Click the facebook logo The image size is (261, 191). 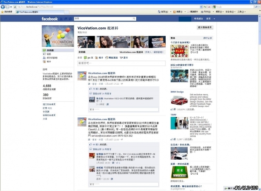(x=50, y=19)
